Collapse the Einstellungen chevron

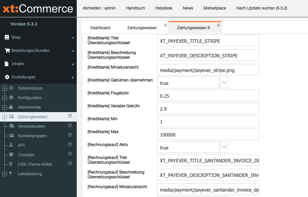click(73, 77)
